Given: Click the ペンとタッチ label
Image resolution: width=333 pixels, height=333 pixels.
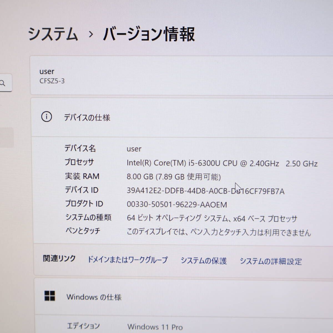Looking at the screenshot, I should click(x=83, y=231).
